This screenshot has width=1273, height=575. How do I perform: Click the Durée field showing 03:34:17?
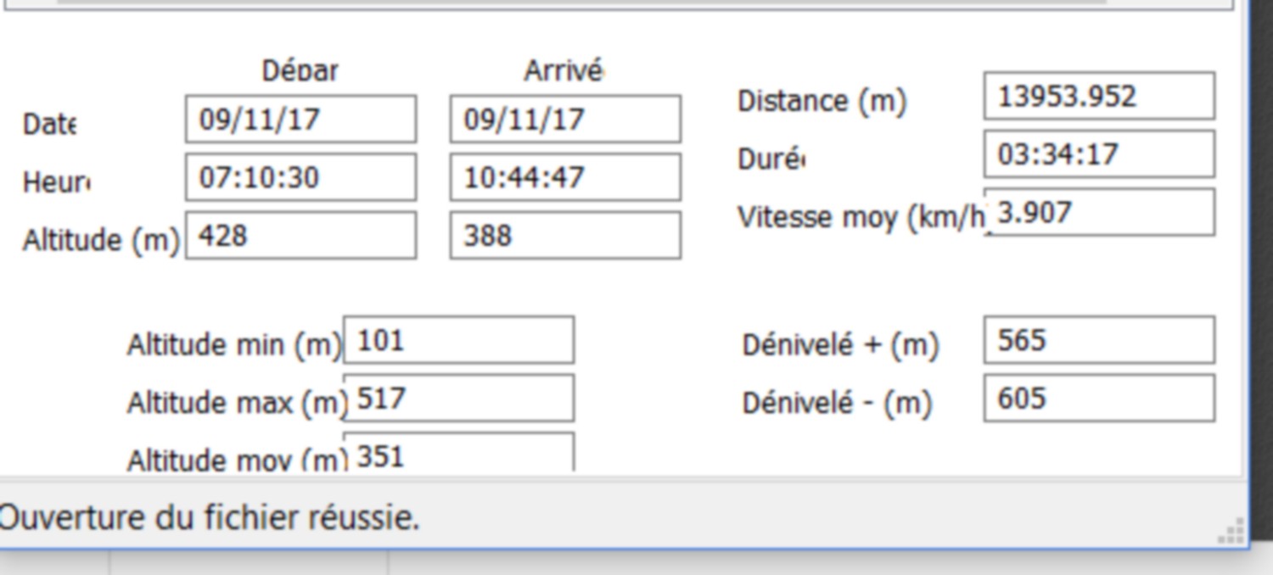(x=1099, y=154)
